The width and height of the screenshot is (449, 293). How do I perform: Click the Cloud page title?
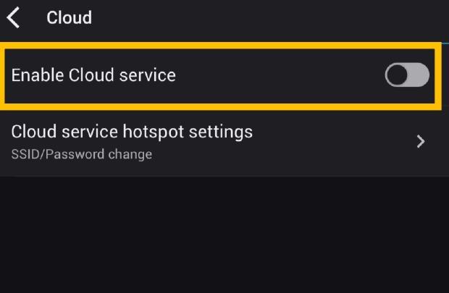(x=70, y=17)
